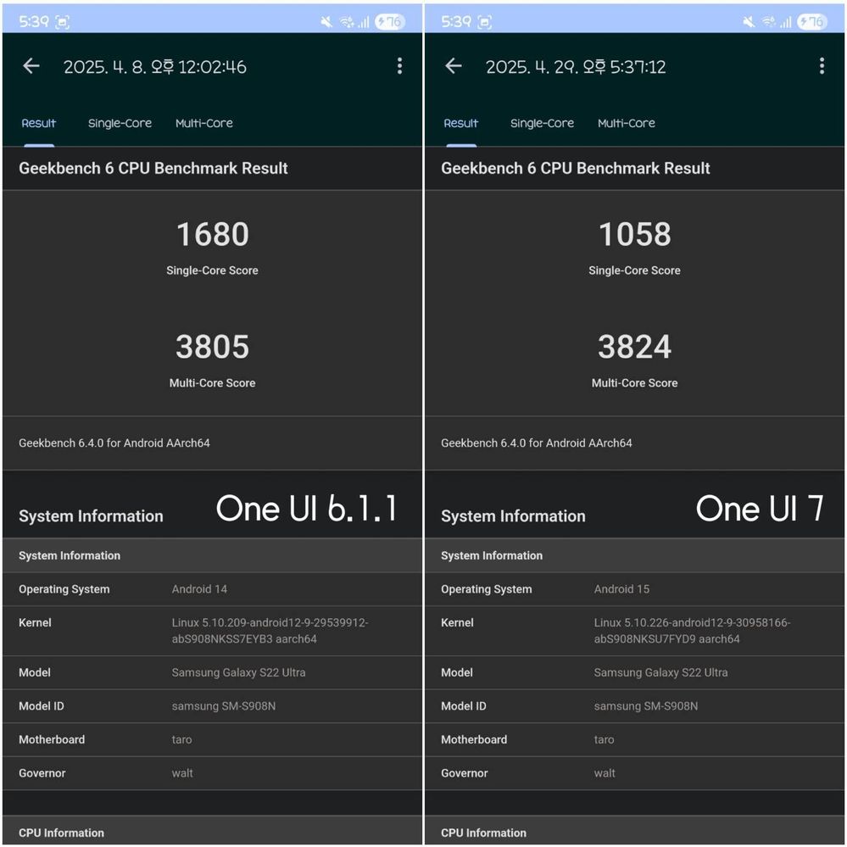Tap multi-core score 3805
The image size is (847, 847).
tap(213, 347)
